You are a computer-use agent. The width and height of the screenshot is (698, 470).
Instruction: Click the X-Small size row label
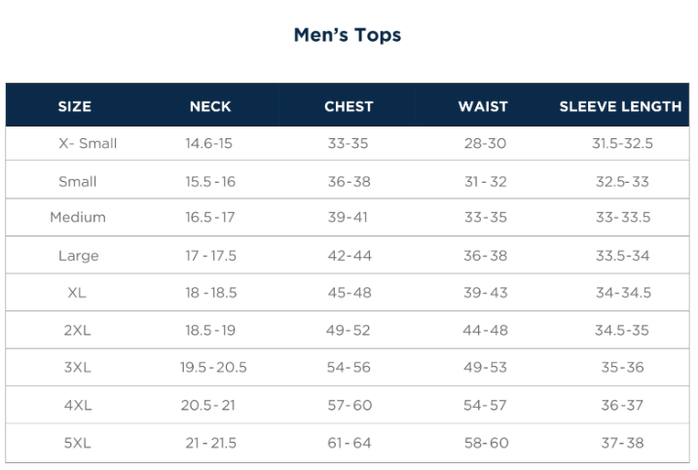(88, 144)
